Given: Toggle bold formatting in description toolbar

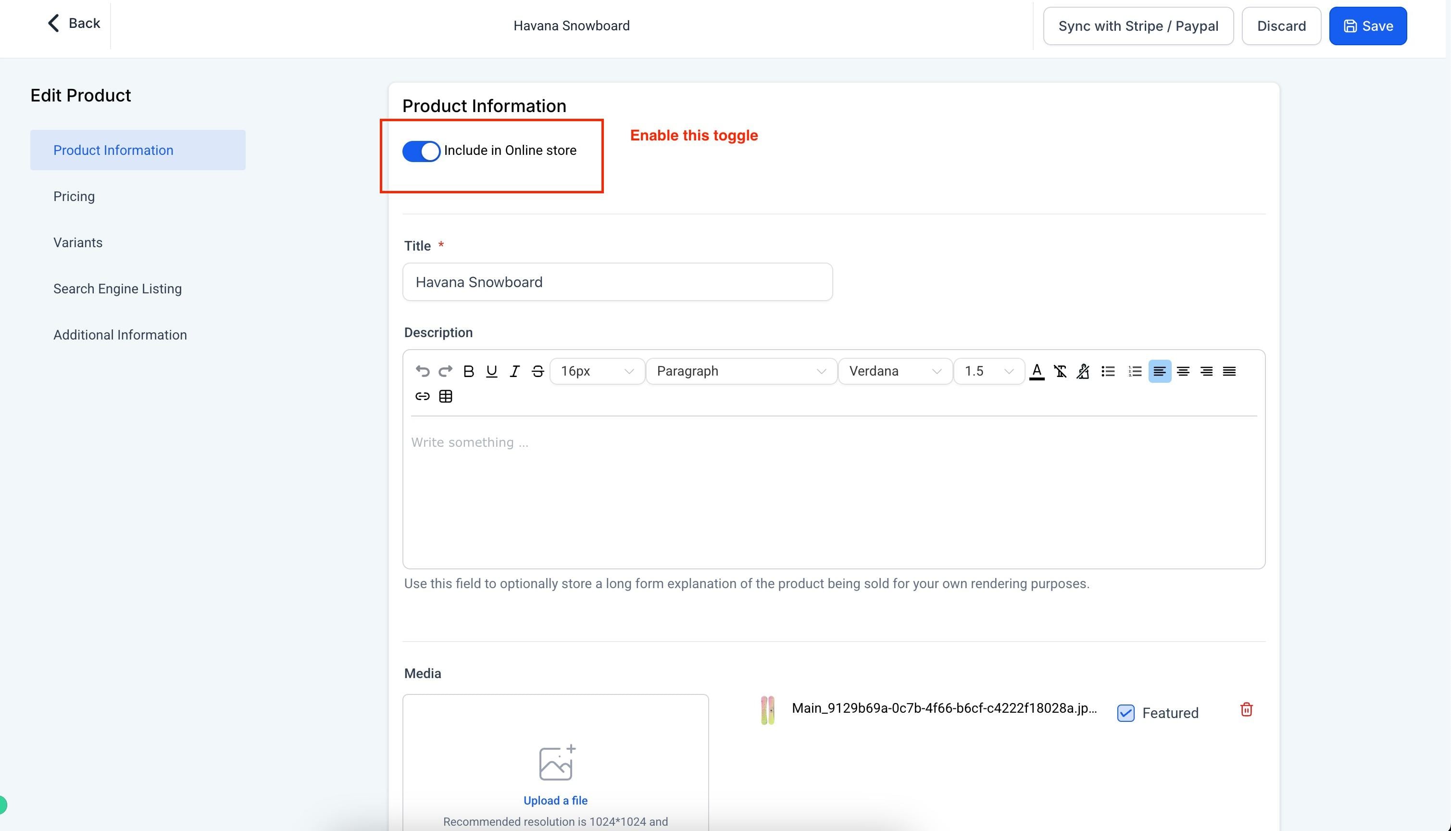Looking at the screenshot, I should (468, 372).
